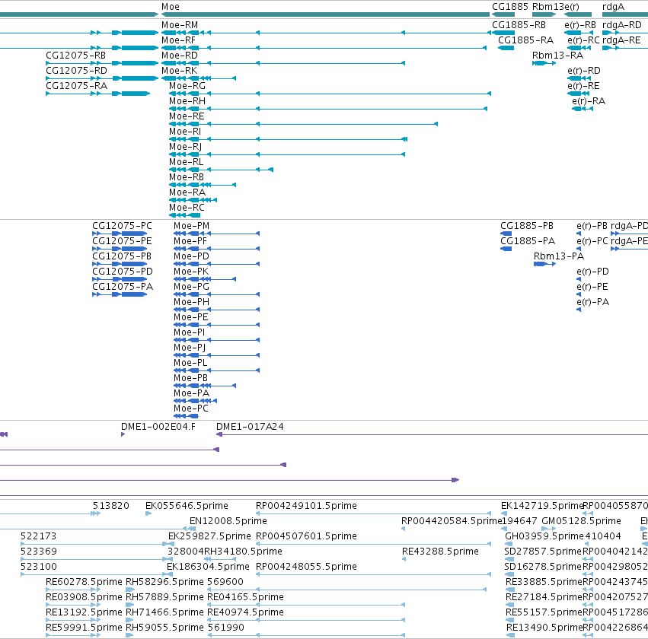Open the CG12075-PE protein label
This screenshot has height=639, width=648.
coord(122,241)
